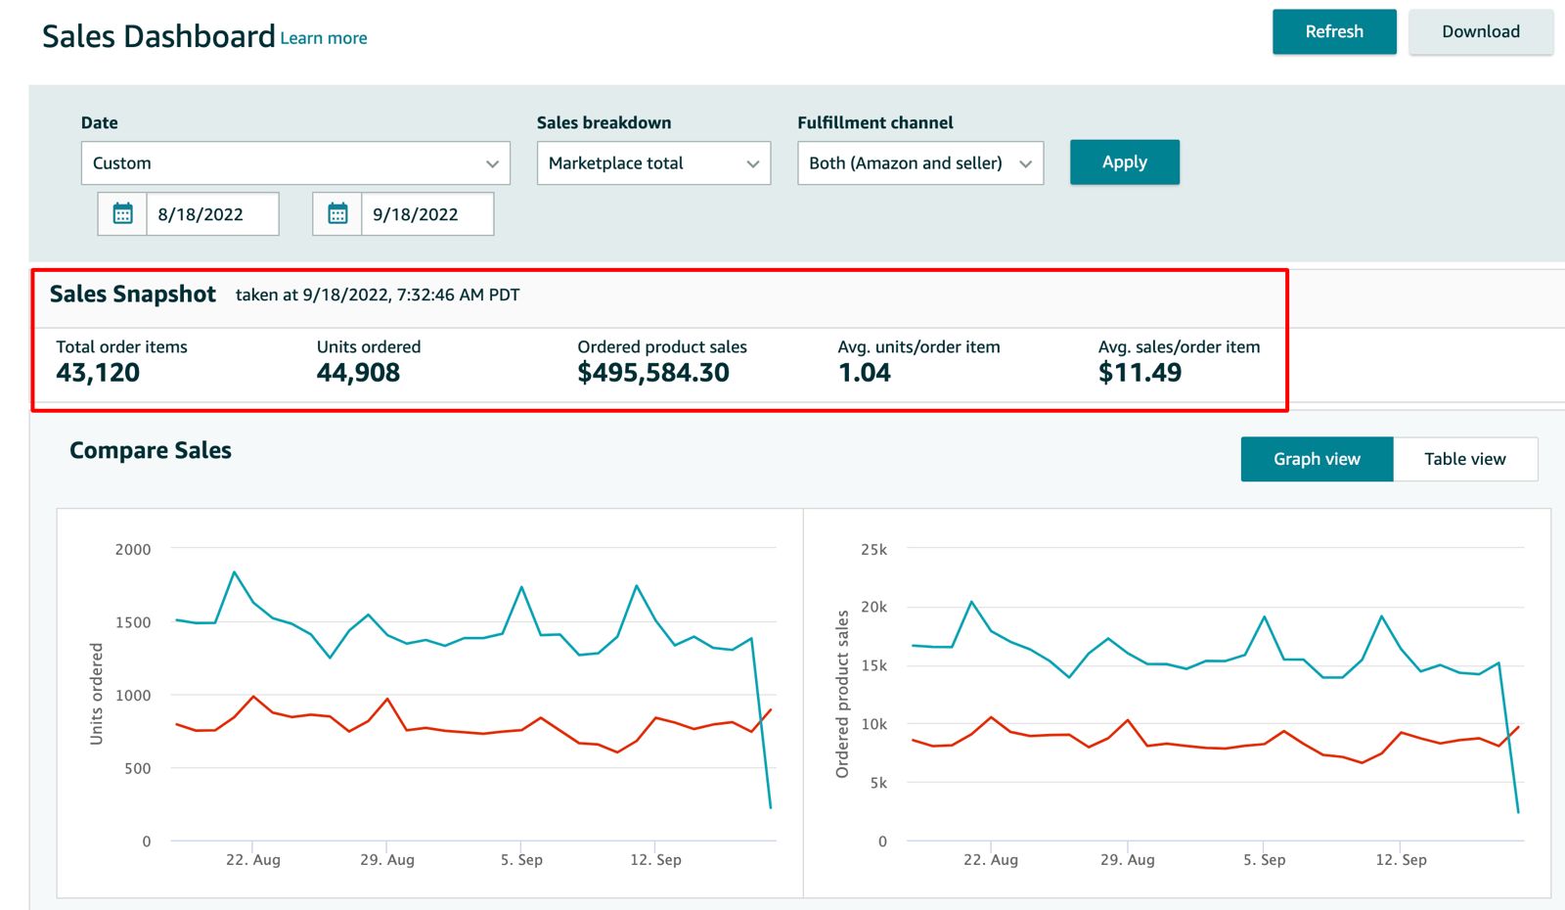Click the 2000 label on units chart axis

tap(133, 549)
